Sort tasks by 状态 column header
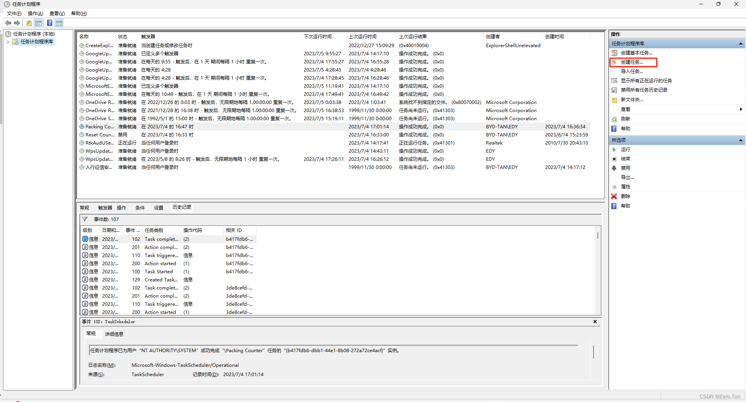 tap(127, 37)
